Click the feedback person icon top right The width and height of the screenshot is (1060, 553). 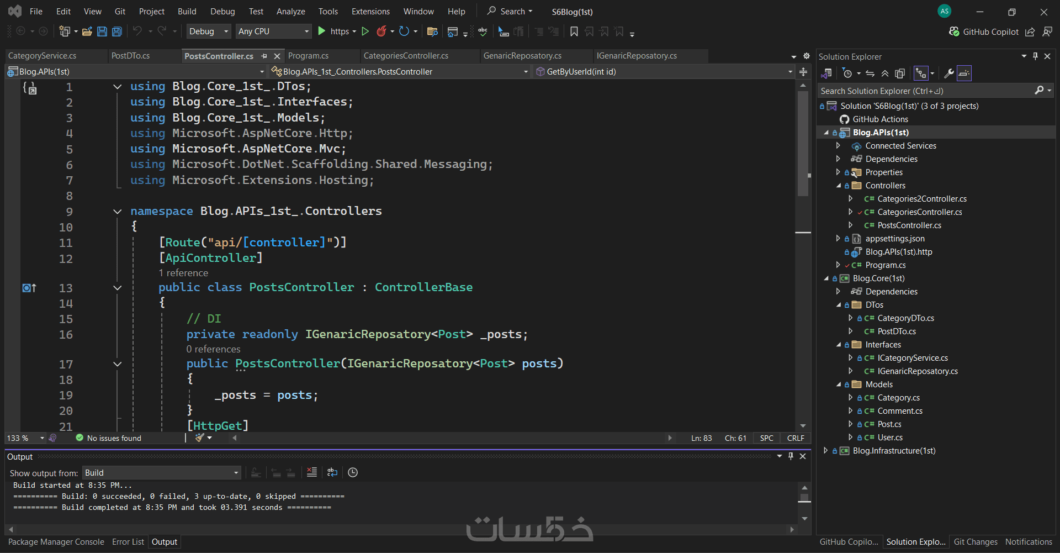tap(1047, 31)
